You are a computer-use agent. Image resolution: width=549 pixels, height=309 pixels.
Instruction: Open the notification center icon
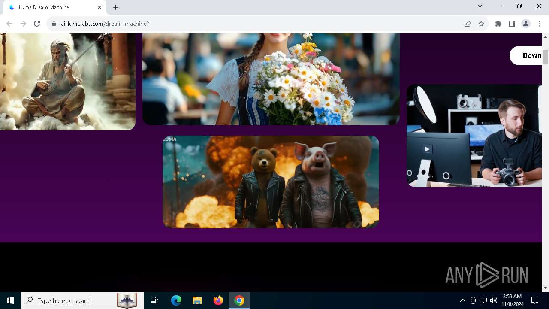pyautogui.click(x=535, y=300)
